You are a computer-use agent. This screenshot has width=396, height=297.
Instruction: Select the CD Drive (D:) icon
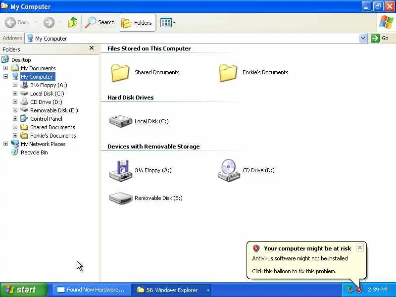pos(229,170)
